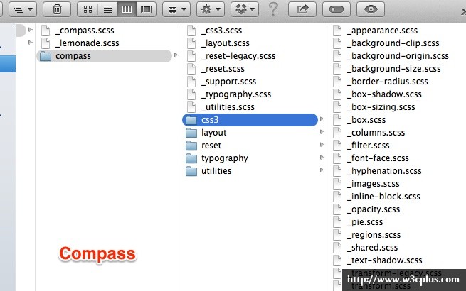Click the question mark help icon
The height and width of the screenshot is (291, 466).
[273, 9]
